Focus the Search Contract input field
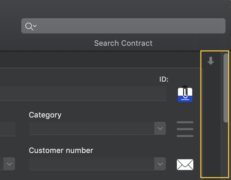 coord(123,26)
